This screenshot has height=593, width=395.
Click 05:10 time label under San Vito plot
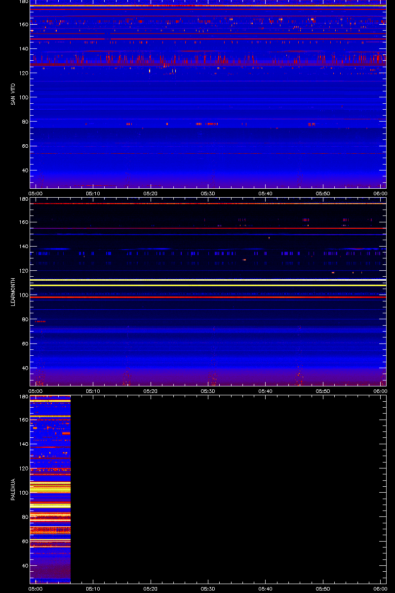click(93, 194)
